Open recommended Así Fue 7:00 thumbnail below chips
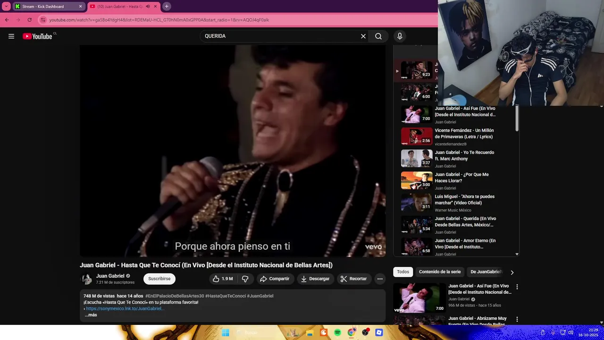 pyautogui.click(x=419, y=297)
